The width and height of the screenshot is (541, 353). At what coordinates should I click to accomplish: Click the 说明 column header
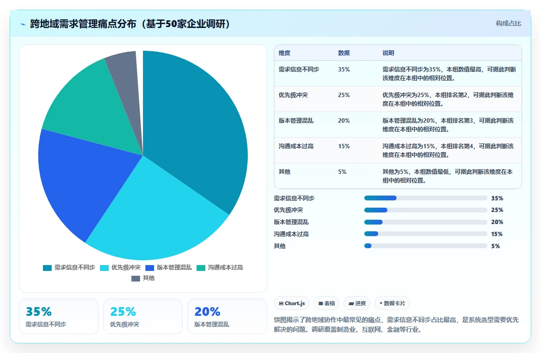click(x=388, y=53)
